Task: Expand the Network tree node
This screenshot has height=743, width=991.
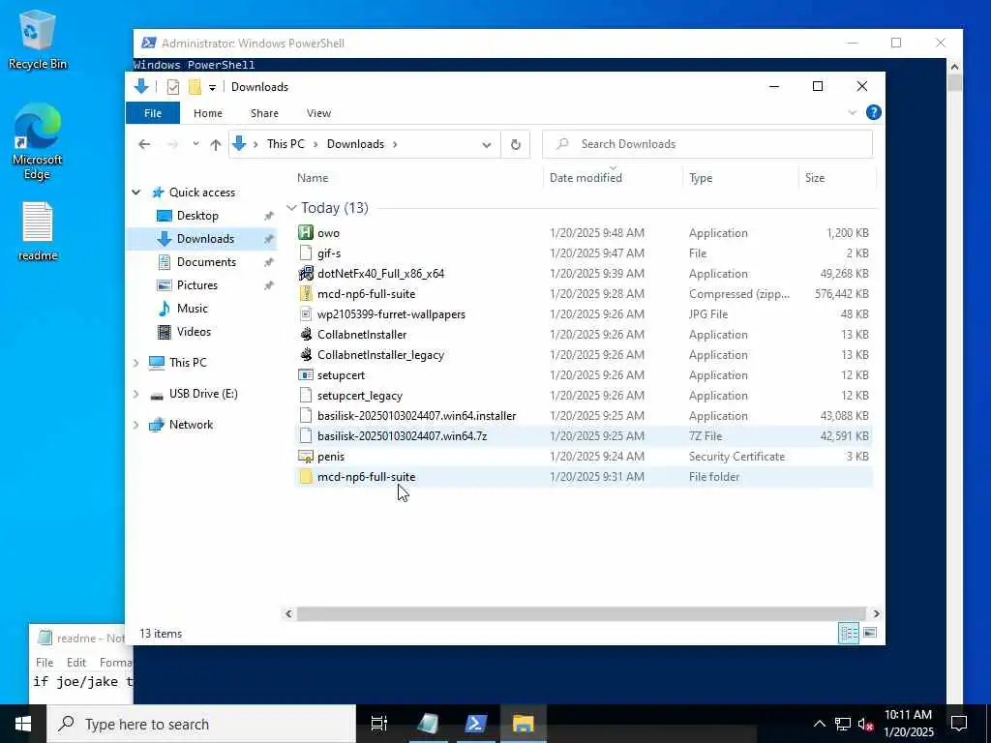Action: (135, 425)
